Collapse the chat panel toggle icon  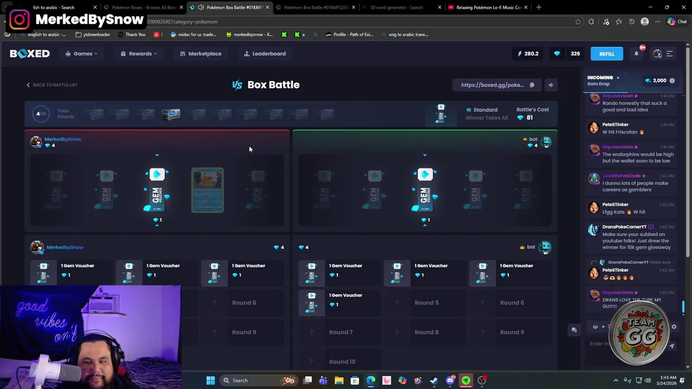point(574,330)
